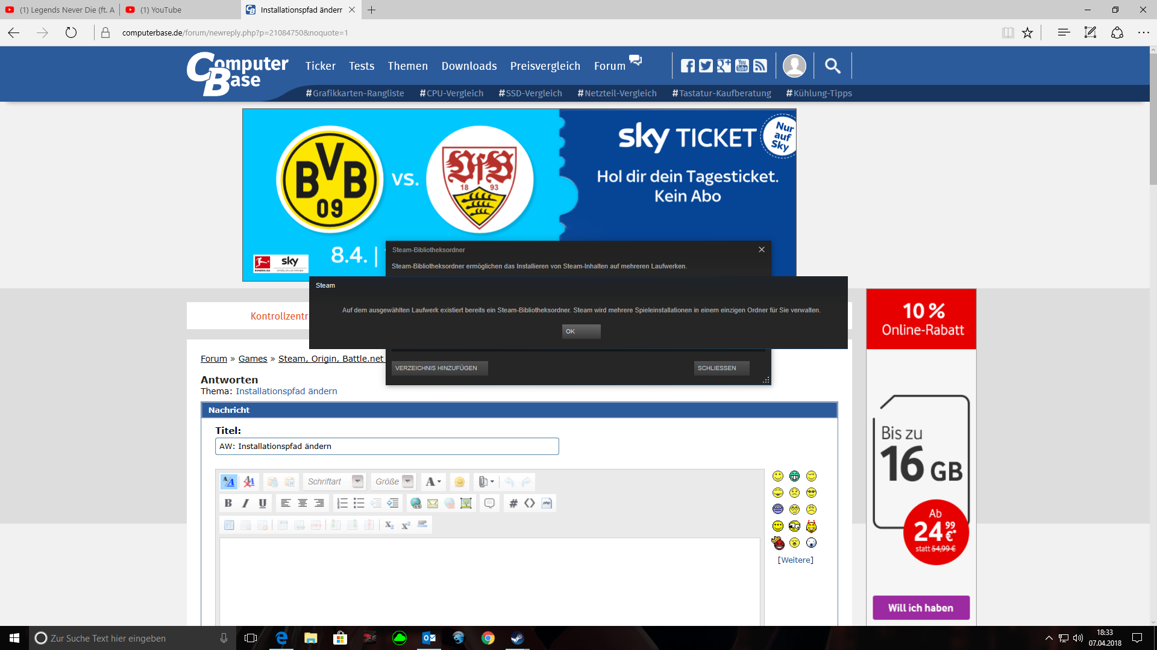Insert image into the message
The image size is (1157, 650).
pos(466,503)
